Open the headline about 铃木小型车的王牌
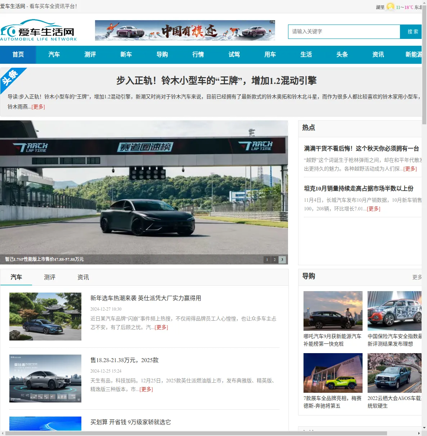Viewport: 427px width, 436px height. pyautogui.click(x=216, y=81)
